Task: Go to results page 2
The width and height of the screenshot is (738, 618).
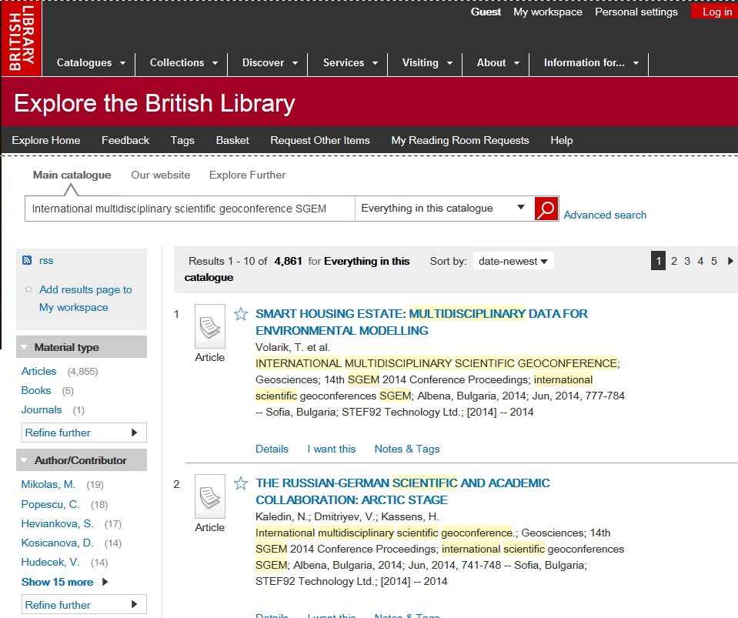Action: click(674, 261)
